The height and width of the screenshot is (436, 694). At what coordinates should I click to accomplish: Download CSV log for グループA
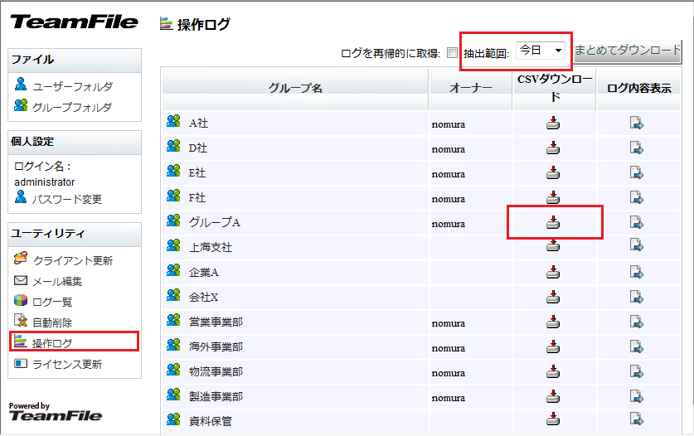pos(553,222)
